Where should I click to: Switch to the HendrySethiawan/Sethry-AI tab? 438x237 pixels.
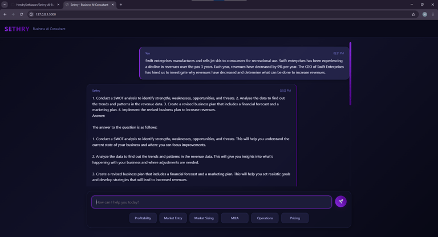[x=35, y=5]
